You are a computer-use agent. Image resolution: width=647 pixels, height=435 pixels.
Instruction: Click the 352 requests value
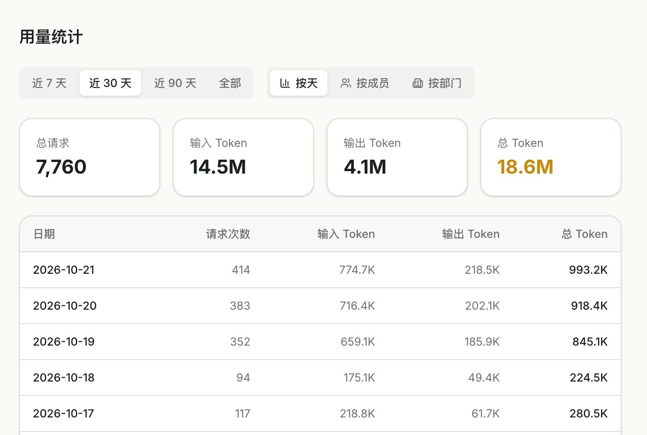[240, 342]
